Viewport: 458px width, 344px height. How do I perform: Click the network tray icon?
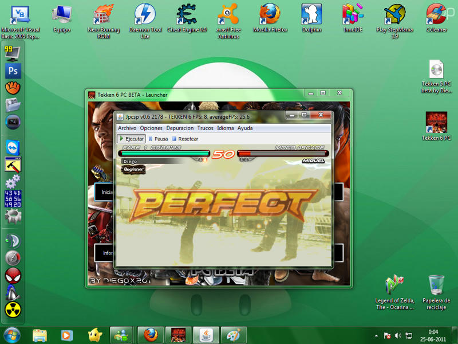tap(409, 335)
